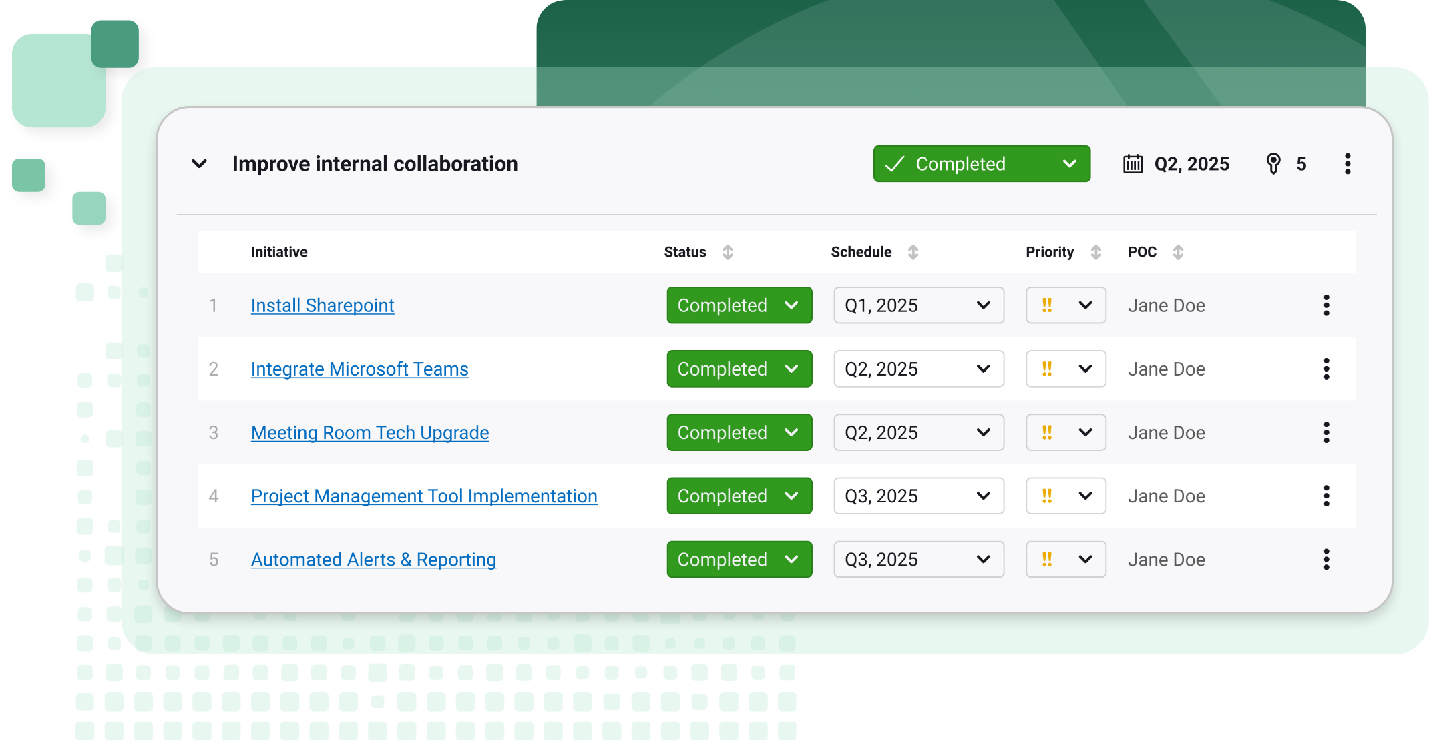Collapse the Improve internal collaboration goal
Screen dimensions: 1429x741
199,164
